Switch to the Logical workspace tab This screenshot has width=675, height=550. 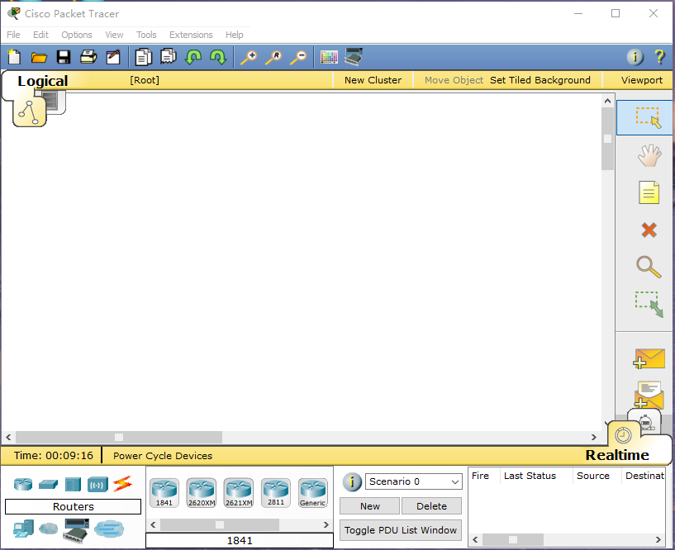(x=29, y=111)
